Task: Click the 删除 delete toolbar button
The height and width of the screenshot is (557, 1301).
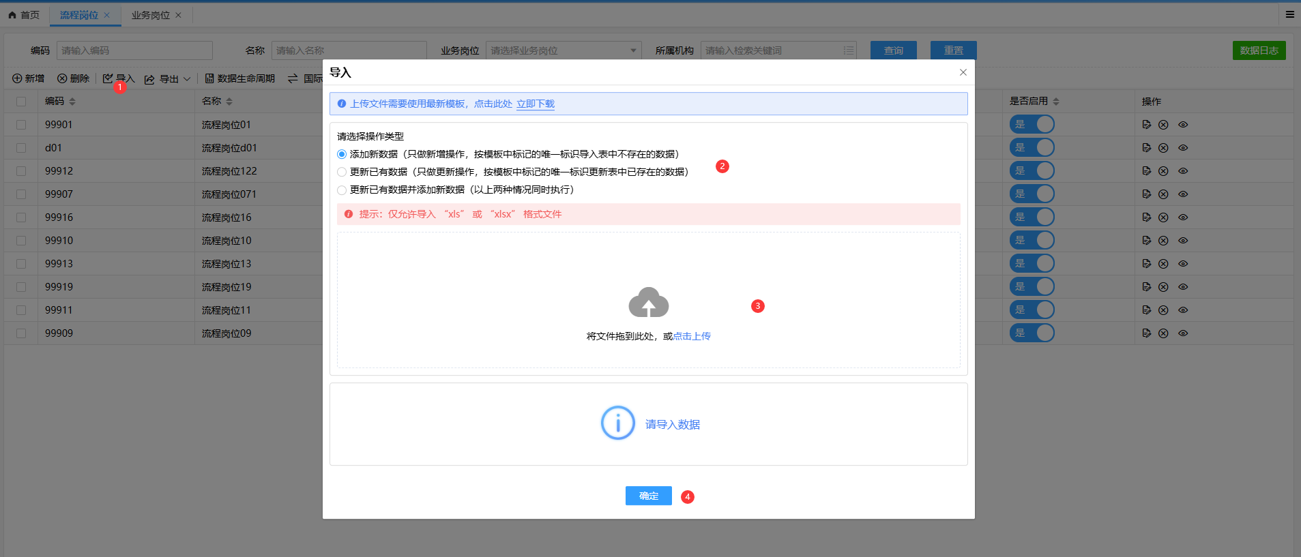Action: click(73, 78)
